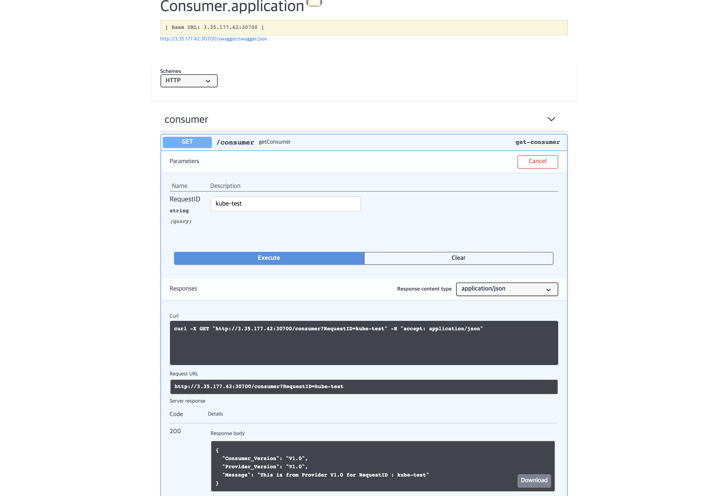Click the Clear button
714x496 pixels.
[x=458, y=258]
